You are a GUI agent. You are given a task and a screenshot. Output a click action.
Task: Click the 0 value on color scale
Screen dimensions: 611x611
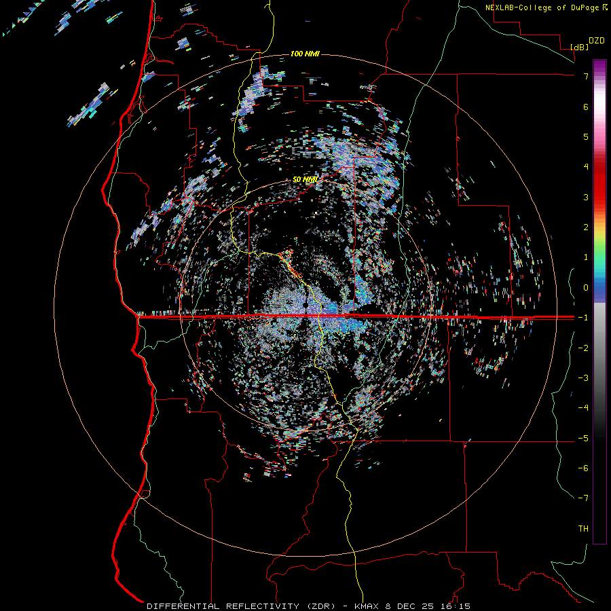point(586,288)
